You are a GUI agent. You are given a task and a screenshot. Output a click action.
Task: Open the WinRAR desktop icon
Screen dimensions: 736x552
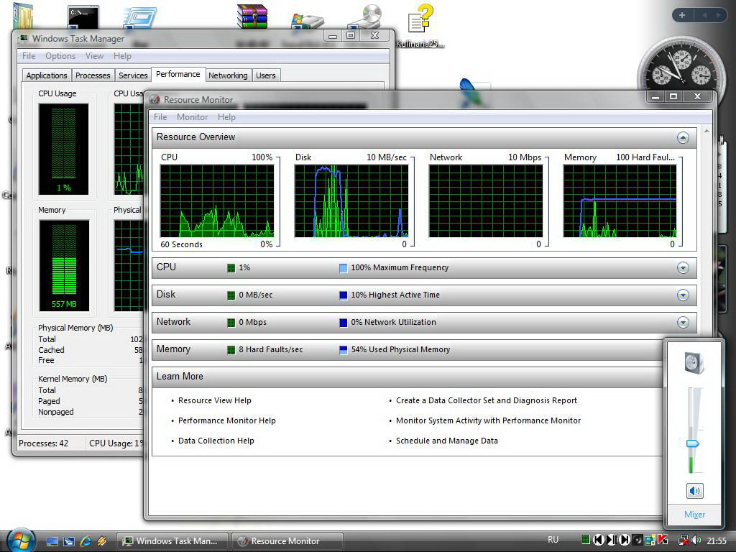[x=252, y=17]
